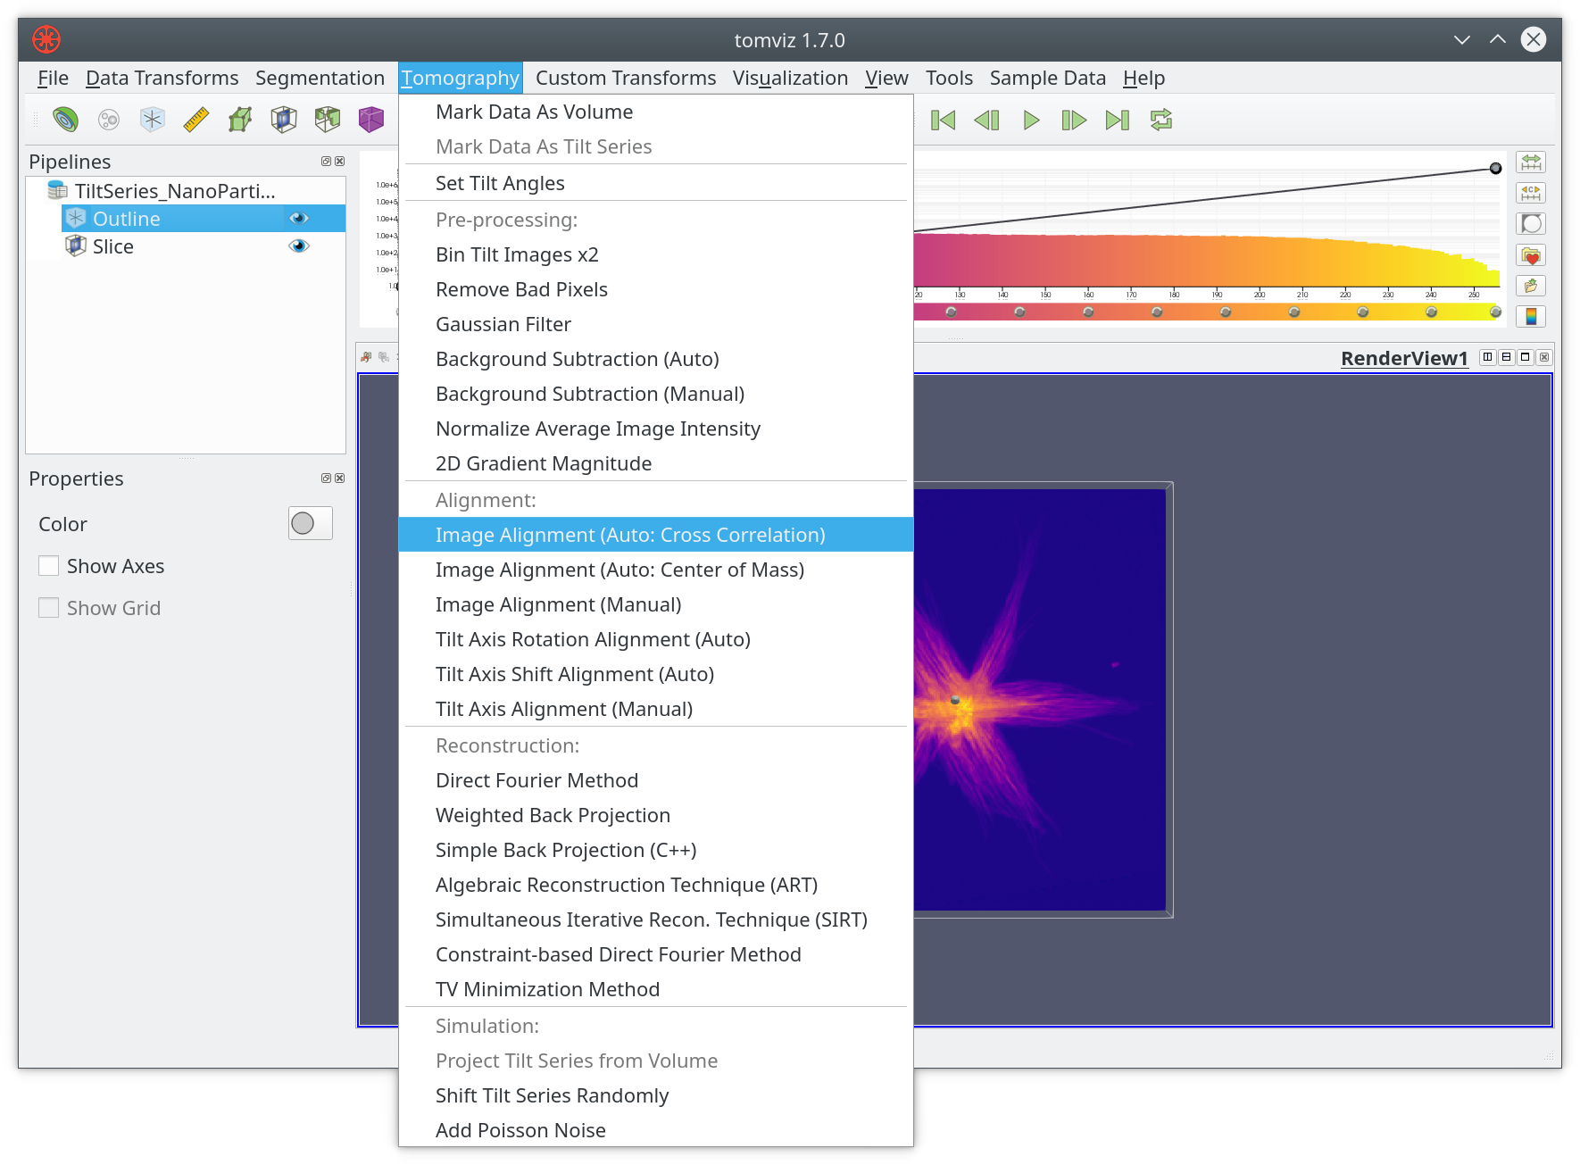Choose Weighted Back Projection
The height and width of the screenshot is (1165, 1580).
(x=656, y=815)
